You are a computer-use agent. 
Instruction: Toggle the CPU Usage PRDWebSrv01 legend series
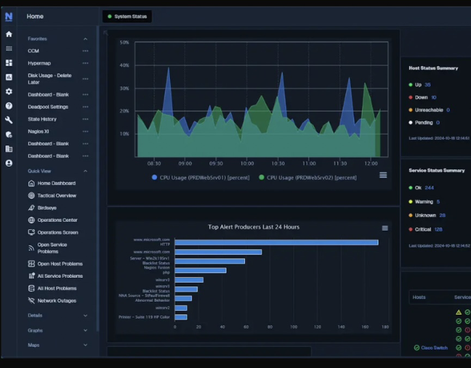[x=200, y=178]
